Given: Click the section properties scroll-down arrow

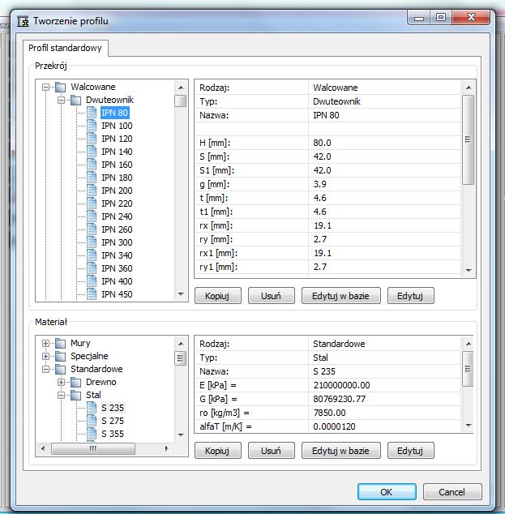Looking at the screenshot, I should point(469,271).
